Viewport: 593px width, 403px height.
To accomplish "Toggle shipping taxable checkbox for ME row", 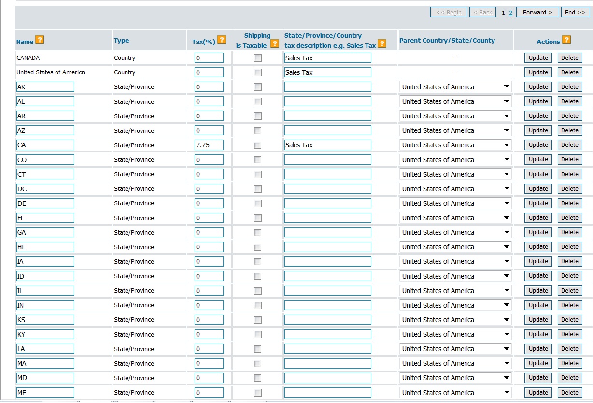I will (x=258, y=393).
